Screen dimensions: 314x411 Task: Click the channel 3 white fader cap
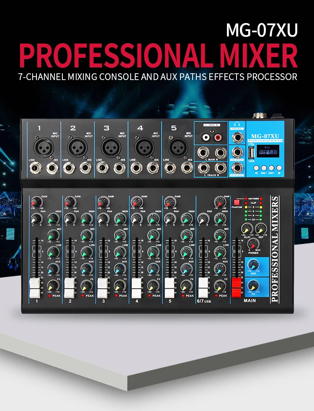(x=103, y=288)
